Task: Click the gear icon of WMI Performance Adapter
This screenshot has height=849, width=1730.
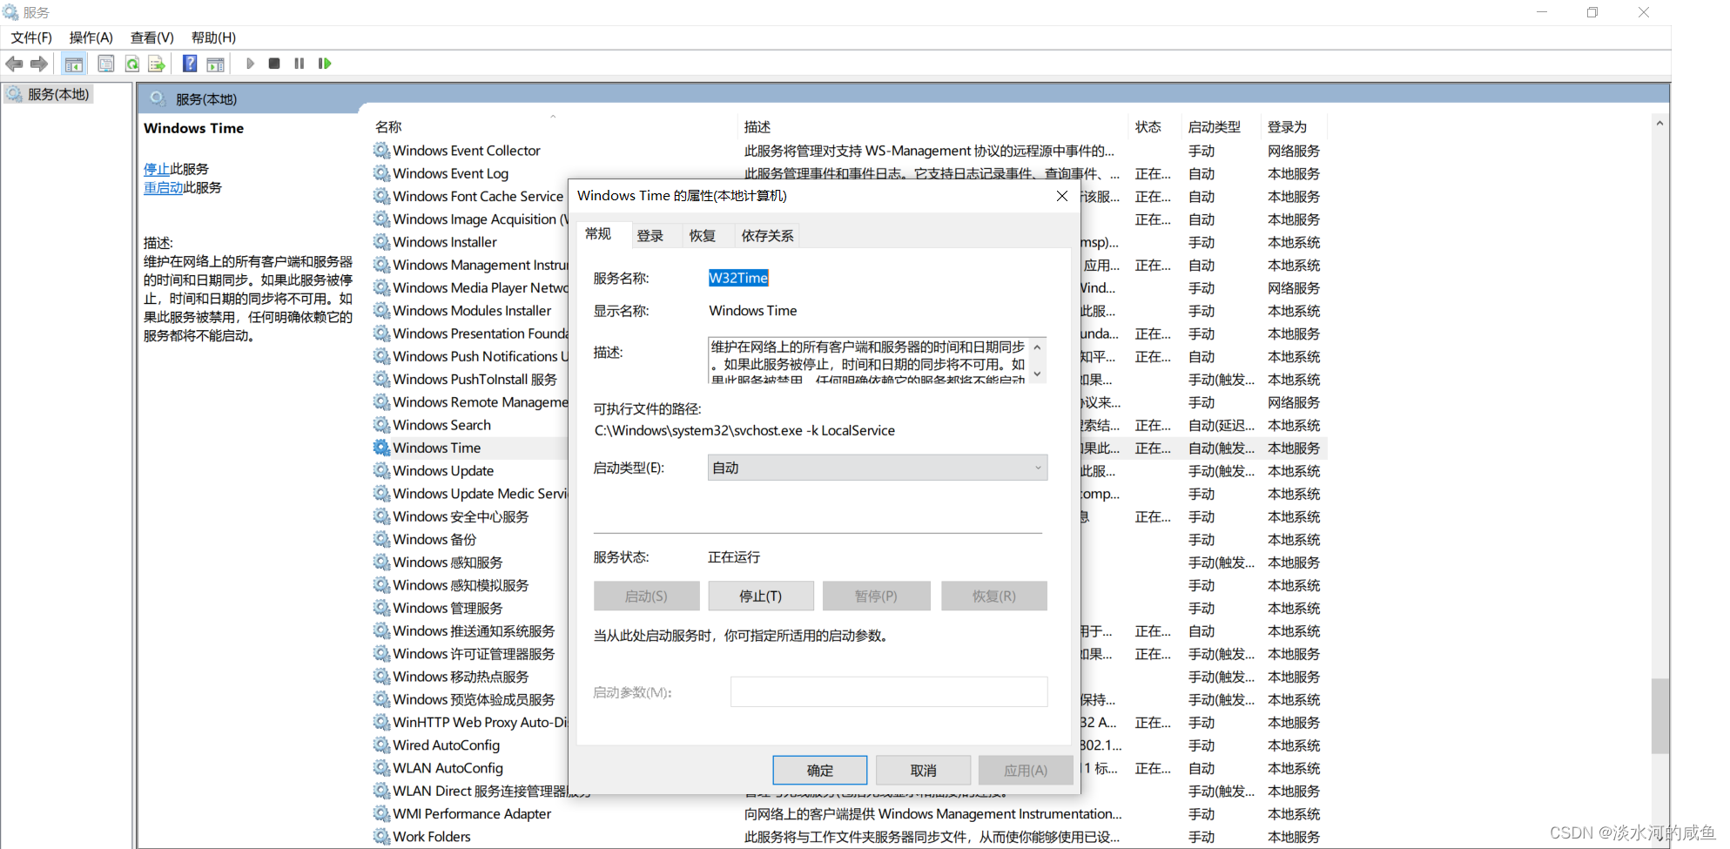Action: 381,814
